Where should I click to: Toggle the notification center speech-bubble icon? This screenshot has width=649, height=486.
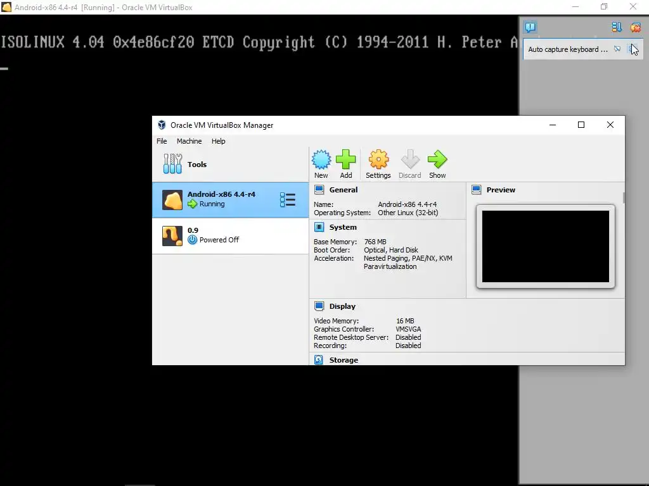pyautogui.click(x=530, y=27)
